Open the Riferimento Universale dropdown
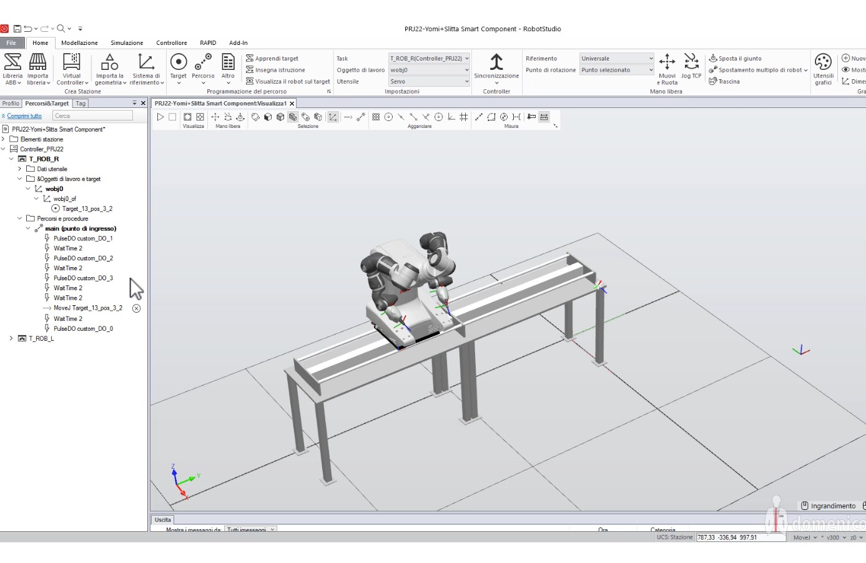This screenshot has height=563, width=866. [616, 59]
